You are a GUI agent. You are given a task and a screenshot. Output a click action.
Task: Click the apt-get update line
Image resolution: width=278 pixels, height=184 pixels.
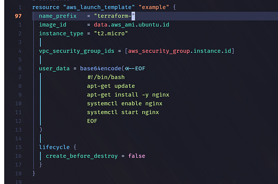tap(111, 86)
